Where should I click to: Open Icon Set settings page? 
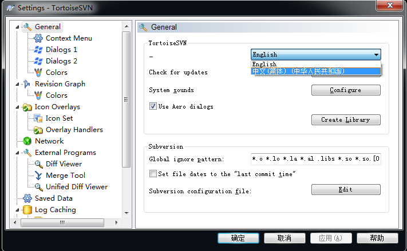point(59,118)
